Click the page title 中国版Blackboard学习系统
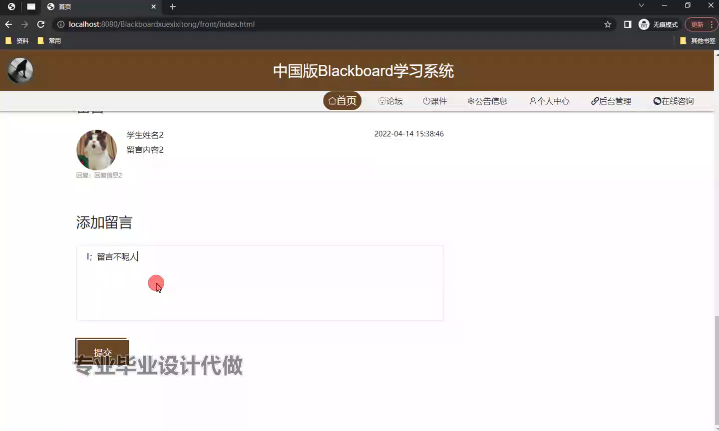 pyautogui.click(x=363, y=71)
